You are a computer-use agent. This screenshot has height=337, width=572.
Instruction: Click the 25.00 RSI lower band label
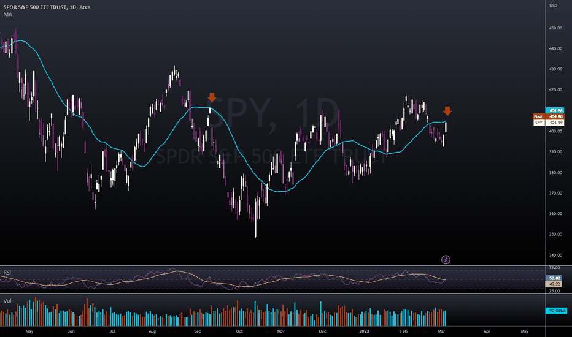point(554,290)
